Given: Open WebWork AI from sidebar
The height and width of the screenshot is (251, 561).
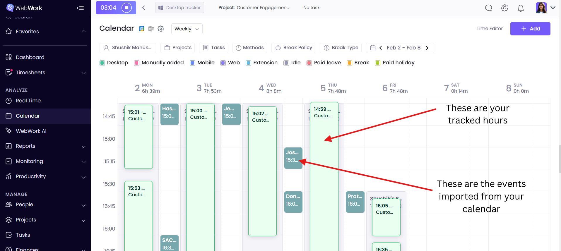Looking at the screenshot, I should pos(31,131).
